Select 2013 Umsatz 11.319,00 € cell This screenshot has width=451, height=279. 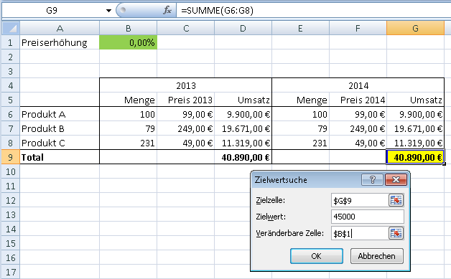tap(243, 143)
